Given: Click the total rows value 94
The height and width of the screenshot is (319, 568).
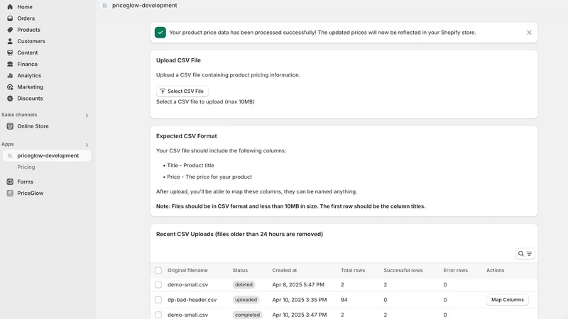Looking at the screenshot, I should tap(344, 300).
